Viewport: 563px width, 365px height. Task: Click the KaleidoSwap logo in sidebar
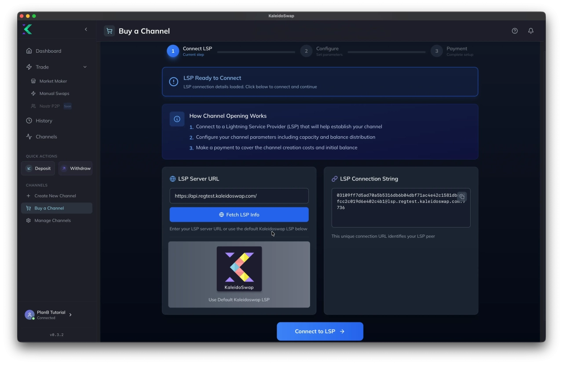pyautogui.click(x=27, y=29)
